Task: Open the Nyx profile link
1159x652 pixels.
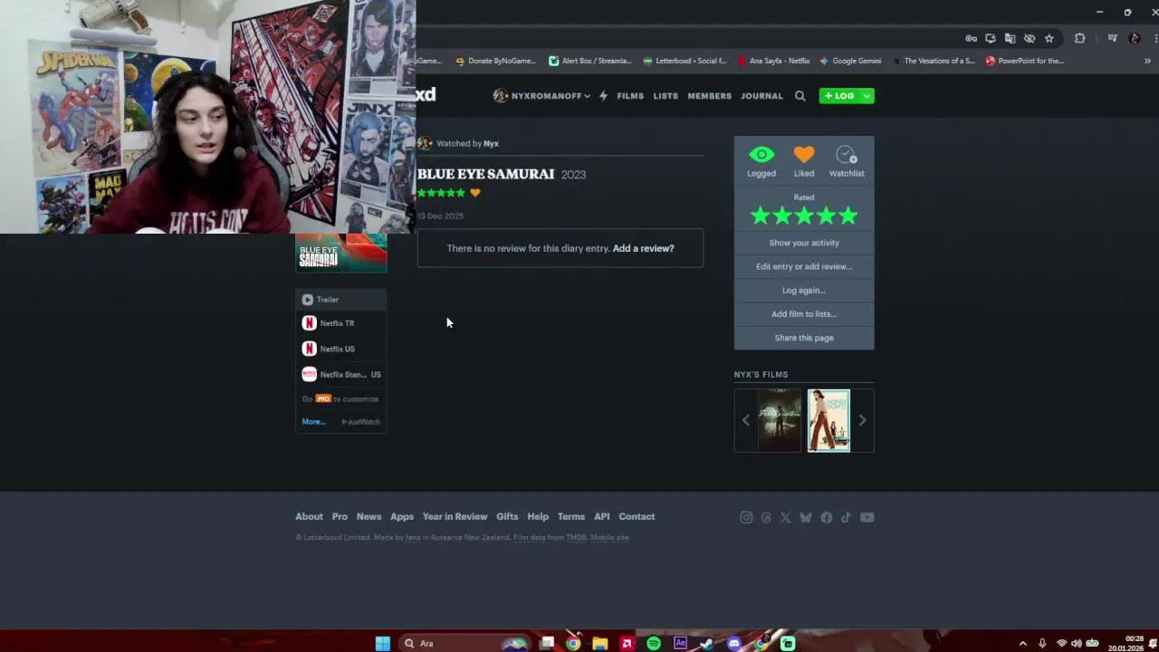Action: coord(491,143)
